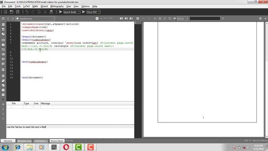Click the New document toolbar icon

coord(5,12)
